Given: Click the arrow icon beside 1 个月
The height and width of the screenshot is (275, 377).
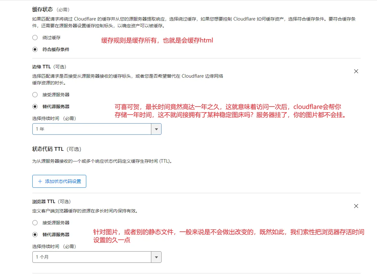Looking at the screenshot, I should 156,257.
